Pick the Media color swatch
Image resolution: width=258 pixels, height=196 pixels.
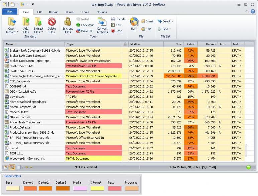80,188
